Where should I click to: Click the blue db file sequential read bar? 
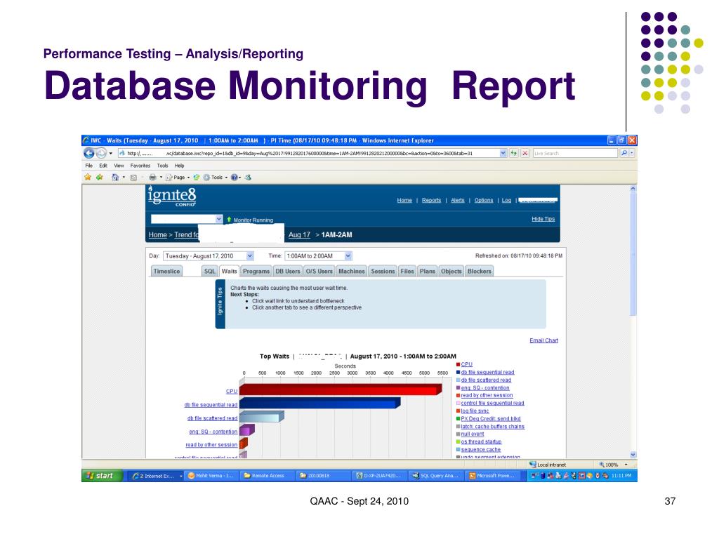(x=320, y=404)
